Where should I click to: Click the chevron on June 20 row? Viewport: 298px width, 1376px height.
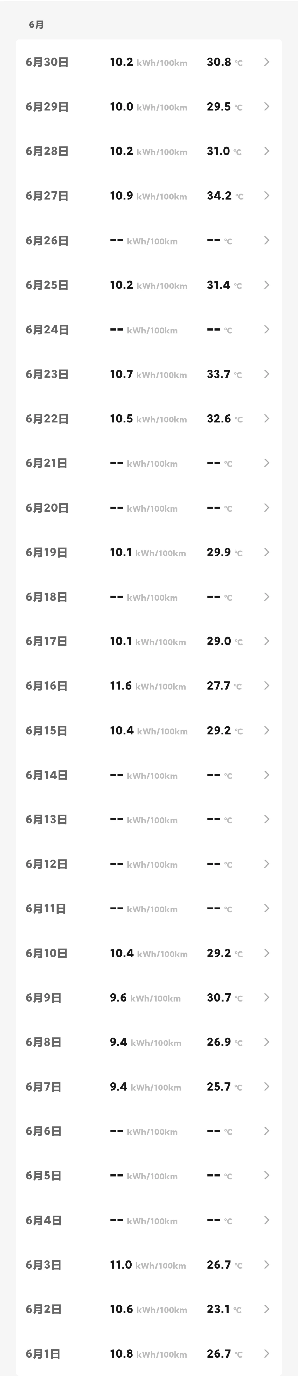click(267, 507)
